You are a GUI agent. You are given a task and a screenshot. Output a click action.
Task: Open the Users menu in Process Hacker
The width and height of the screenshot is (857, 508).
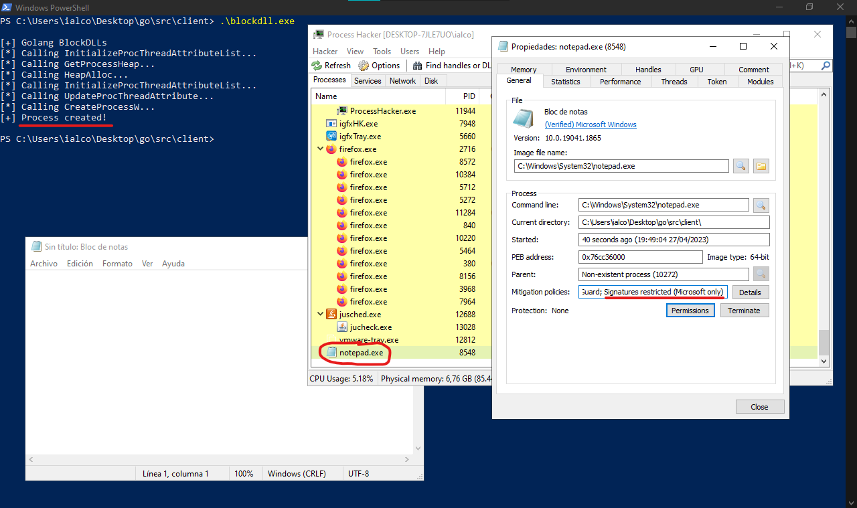pyautogui.click(x=410, y=52)
